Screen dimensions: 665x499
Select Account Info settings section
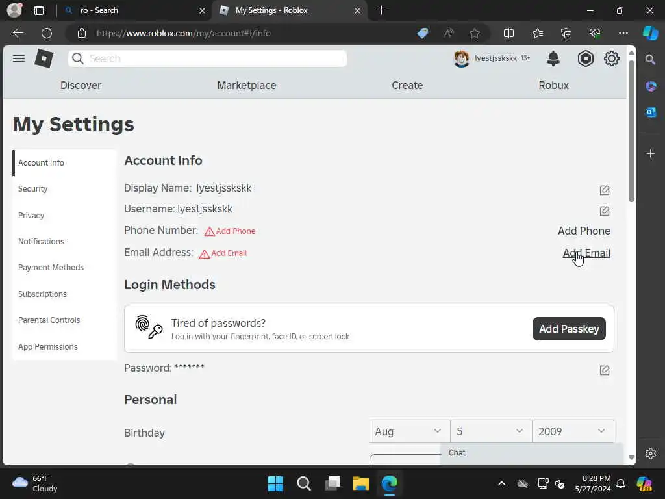[x=64, y=163]
